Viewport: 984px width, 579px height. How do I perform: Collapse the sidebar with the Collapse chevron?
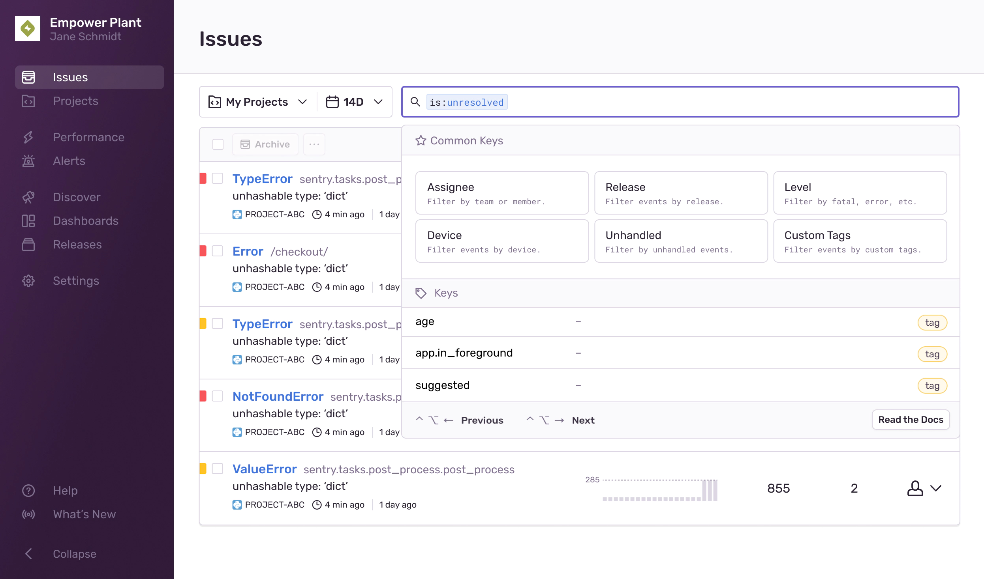[28, 554]
